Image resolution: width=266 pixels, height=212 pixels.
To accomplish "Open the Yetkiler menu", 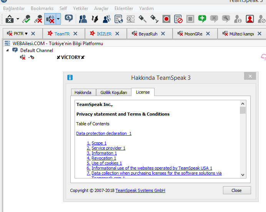I will (80, 8).
